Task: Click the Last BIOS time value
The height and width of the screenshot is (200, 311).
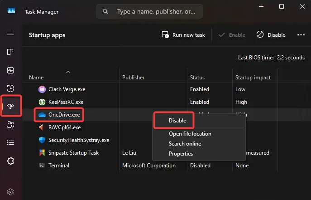Action: [291, 58]
